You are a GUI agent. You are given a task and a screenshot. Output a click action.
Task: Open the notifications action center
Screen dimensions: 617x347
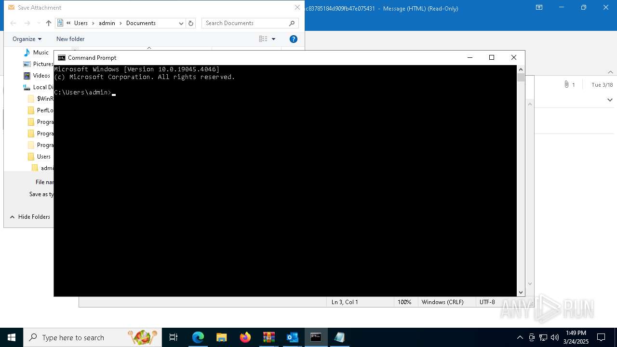pyautogui.click(x=601, y=337)
